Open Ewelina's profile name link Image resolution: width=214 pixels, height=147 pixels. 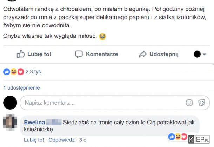[x=34, y=122]
